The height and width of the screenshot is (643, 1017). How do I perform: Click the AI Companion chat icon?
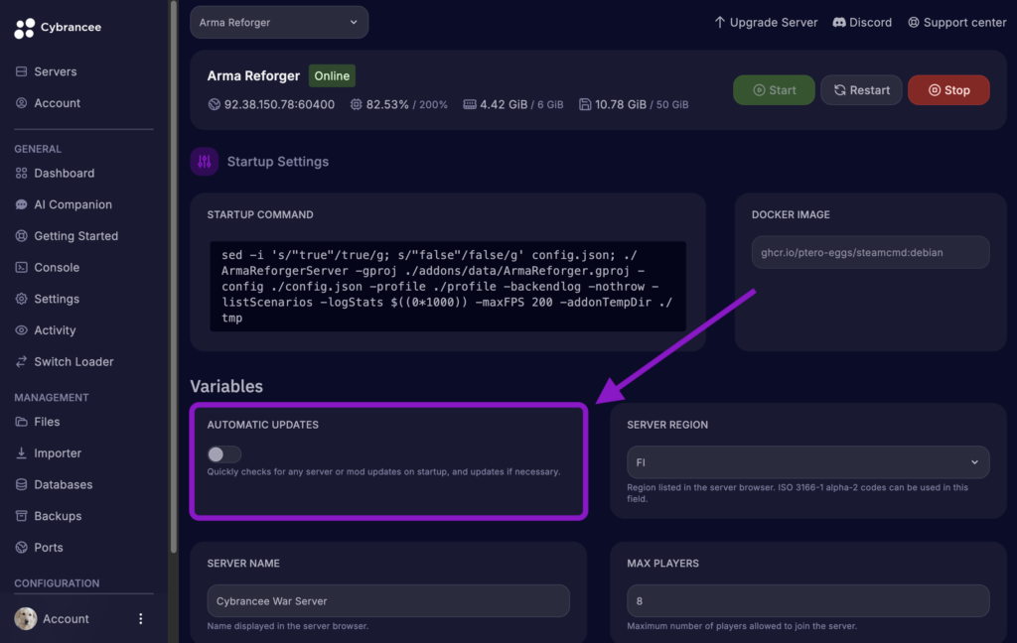22,204
